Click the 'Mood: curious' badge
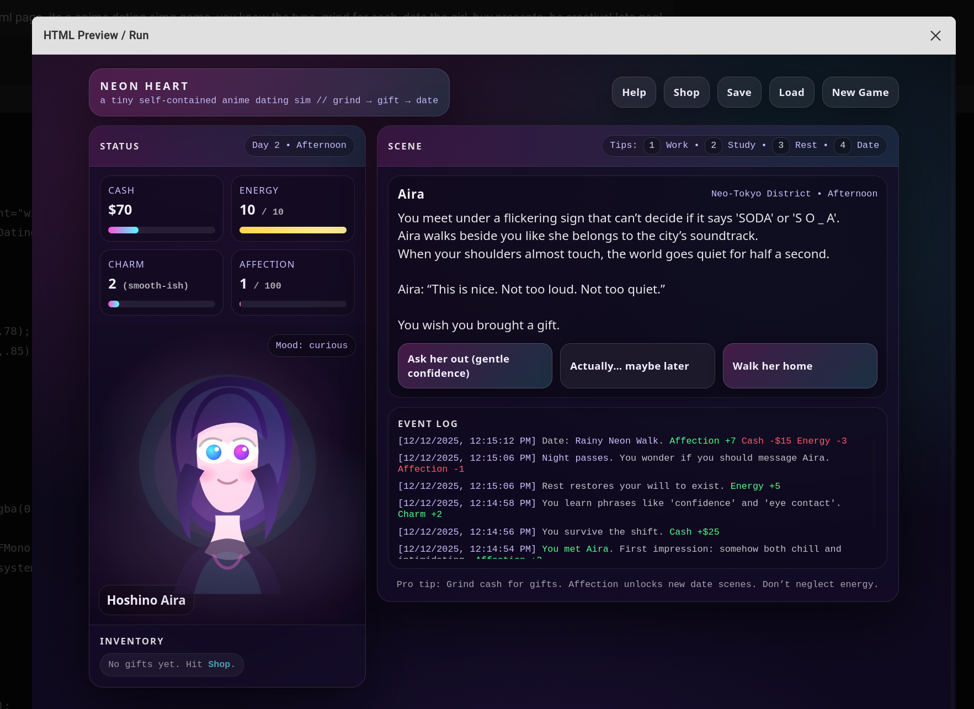The width and height of the screenshot is (974, 709). tap(312, 345)
